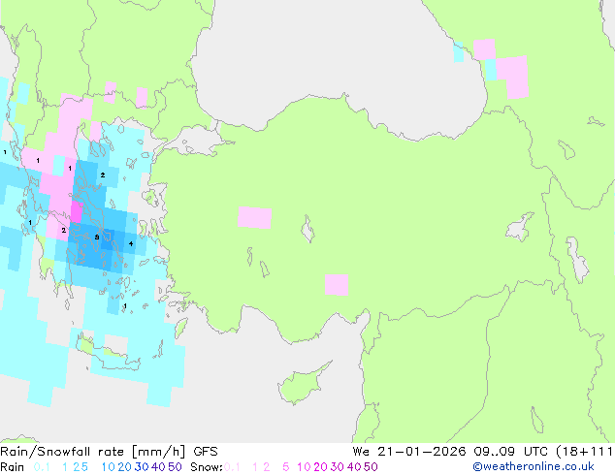Click the 'GFS' model label
Screen dimensions: 615x475
coord(206,452)
